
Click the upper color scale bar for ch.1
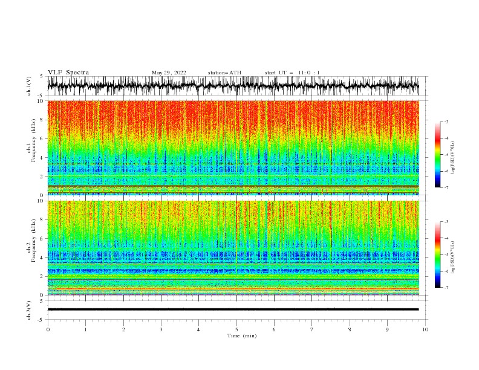pyautogui.click(x=437, y=155)
